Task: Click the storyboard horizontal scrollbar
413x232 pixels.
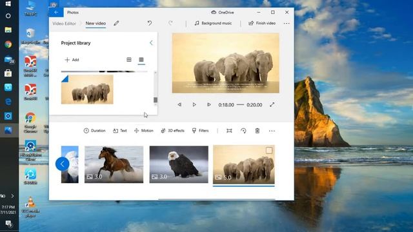Action: coord(217,199)
